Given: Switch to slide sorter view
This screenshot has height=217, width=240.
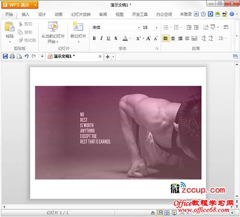Looking at the screenshot, I should pyautogui.click(x=167, y=213).
